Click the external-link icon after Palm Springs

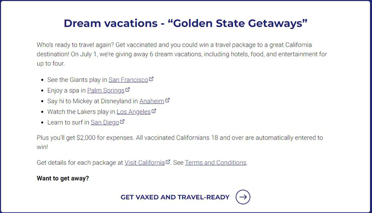(x=127, y=90)
